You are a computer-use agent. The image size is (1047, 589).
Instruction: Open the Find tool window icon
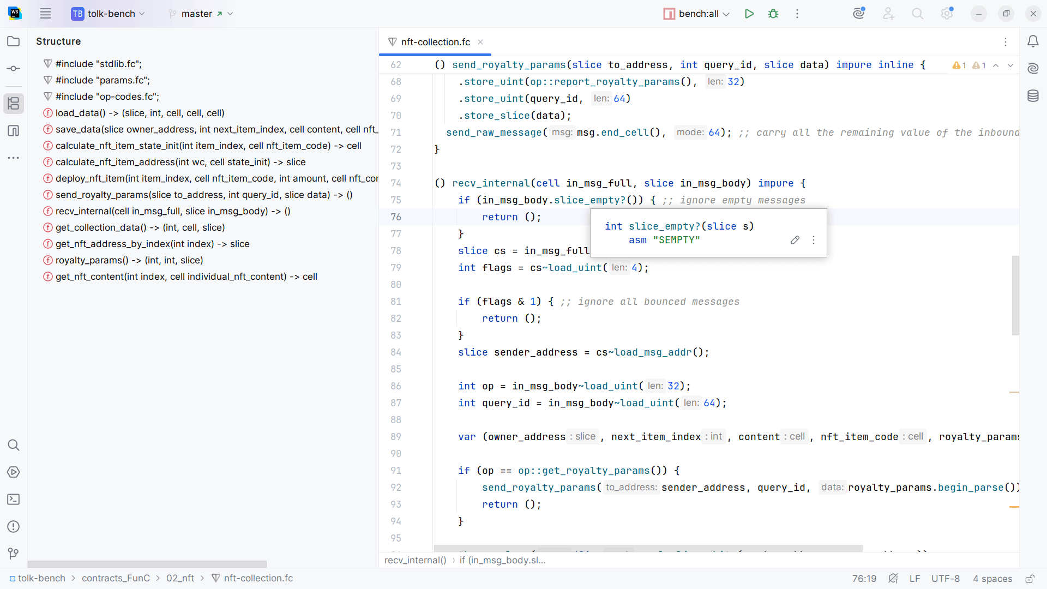14,445
